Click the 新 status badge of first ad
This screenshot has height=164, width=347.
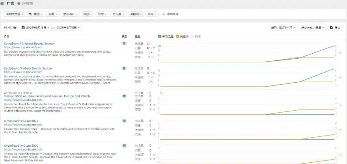124,43
